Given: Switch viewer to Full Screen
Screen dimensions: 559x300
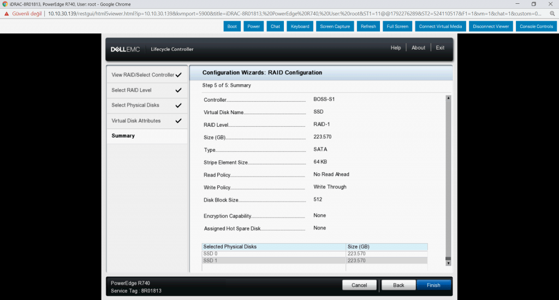Looking at the screenshot, I should 397,26.
